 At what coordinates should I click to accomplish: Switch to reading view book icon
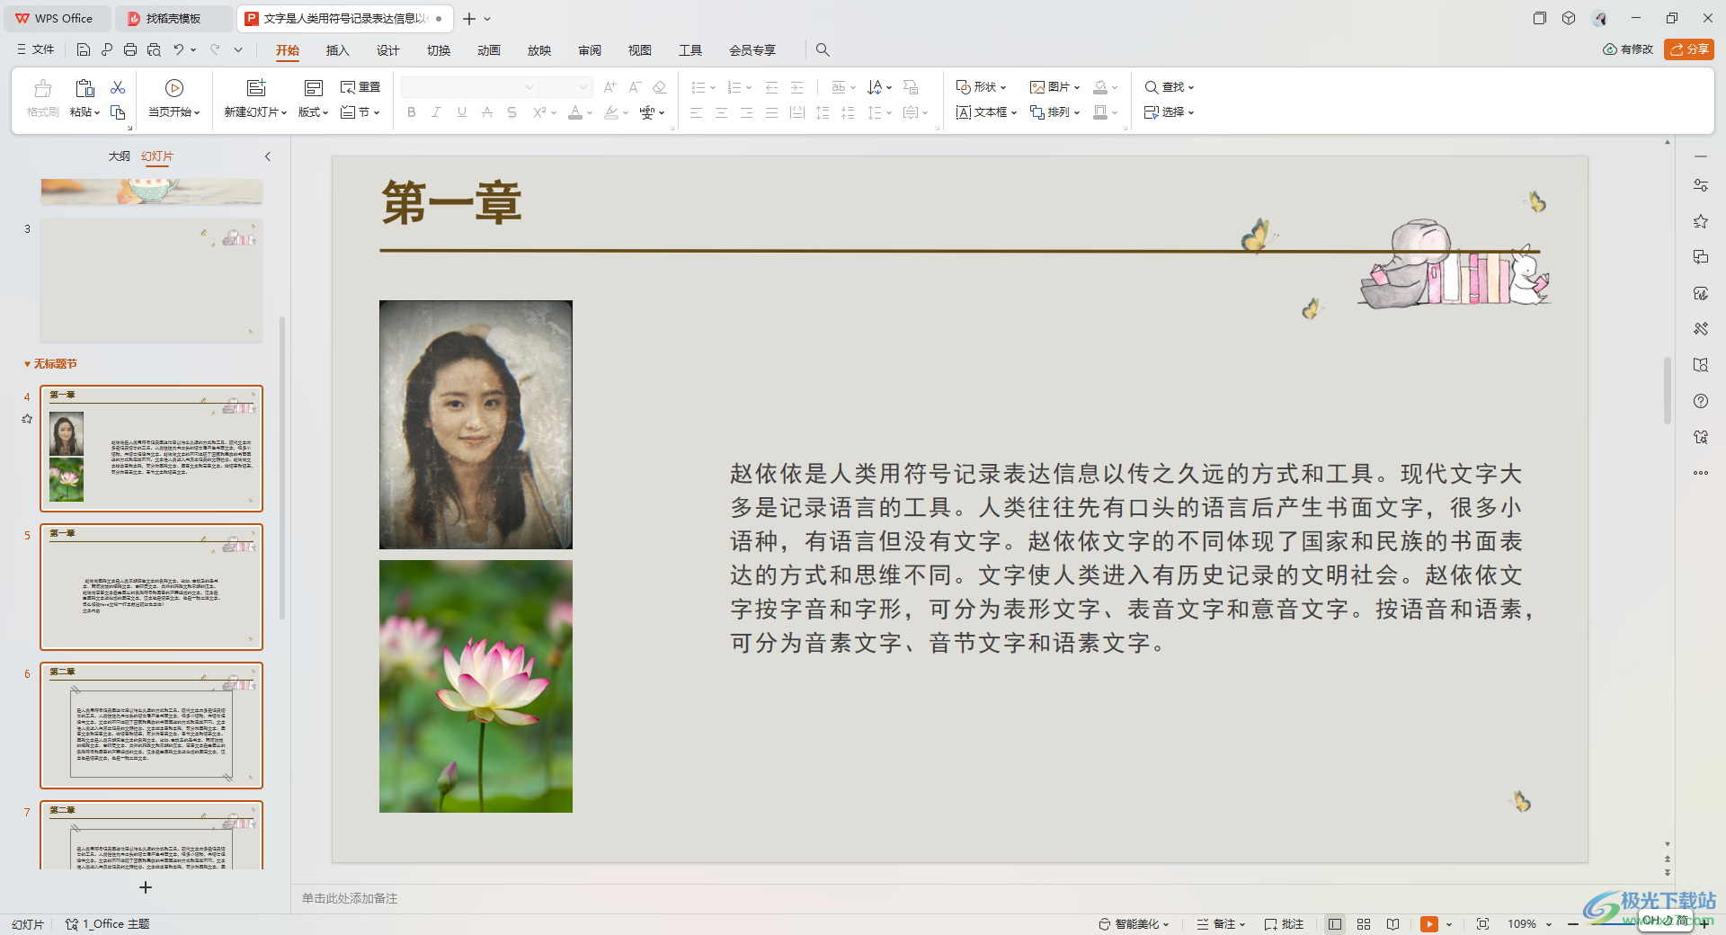(x=1392, y=924)
